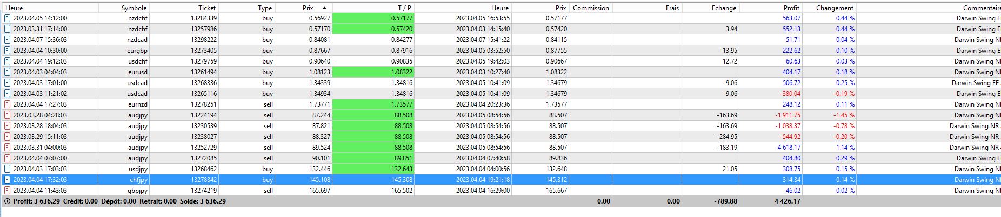The image size is (1001, 217).
Task: Click the green T/P cell 89.851
Action: pos(373,158)
